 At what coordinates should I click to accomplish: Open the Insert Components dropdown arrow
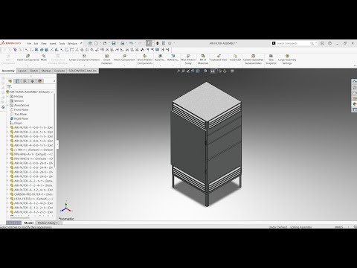click(x=28, y=66)
